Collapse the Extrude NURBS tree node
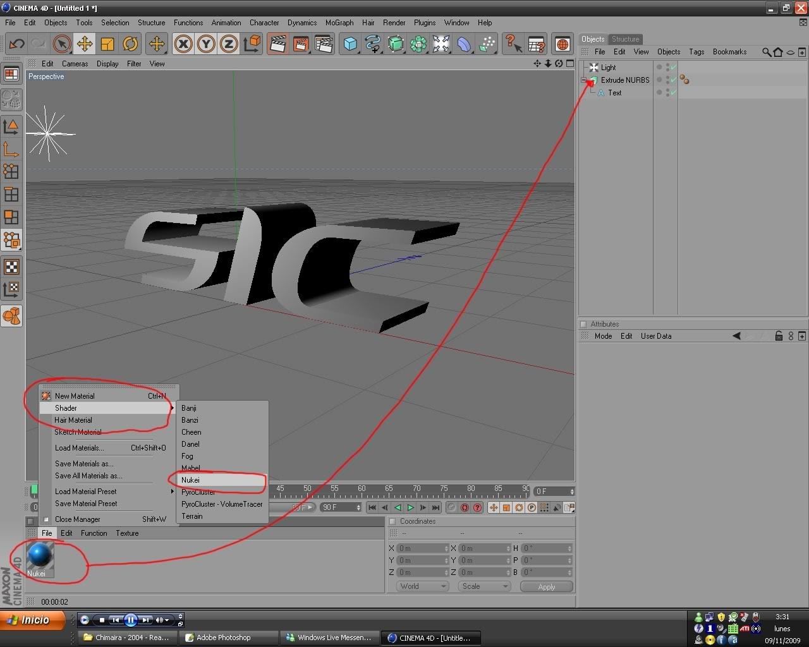Image resolution: width=809 pixels, height=647 pixels. (x=584, y=80)
